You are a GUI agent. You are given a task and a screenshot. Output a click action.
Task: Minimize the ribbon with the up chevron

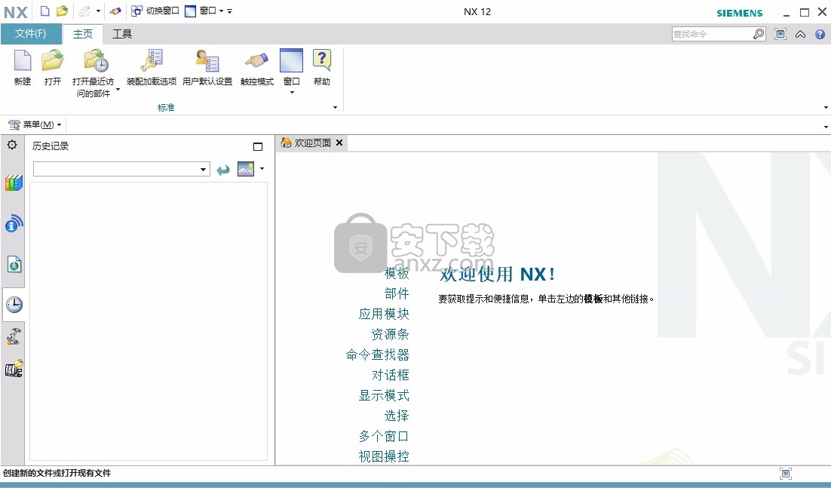[x=800, y=35]
